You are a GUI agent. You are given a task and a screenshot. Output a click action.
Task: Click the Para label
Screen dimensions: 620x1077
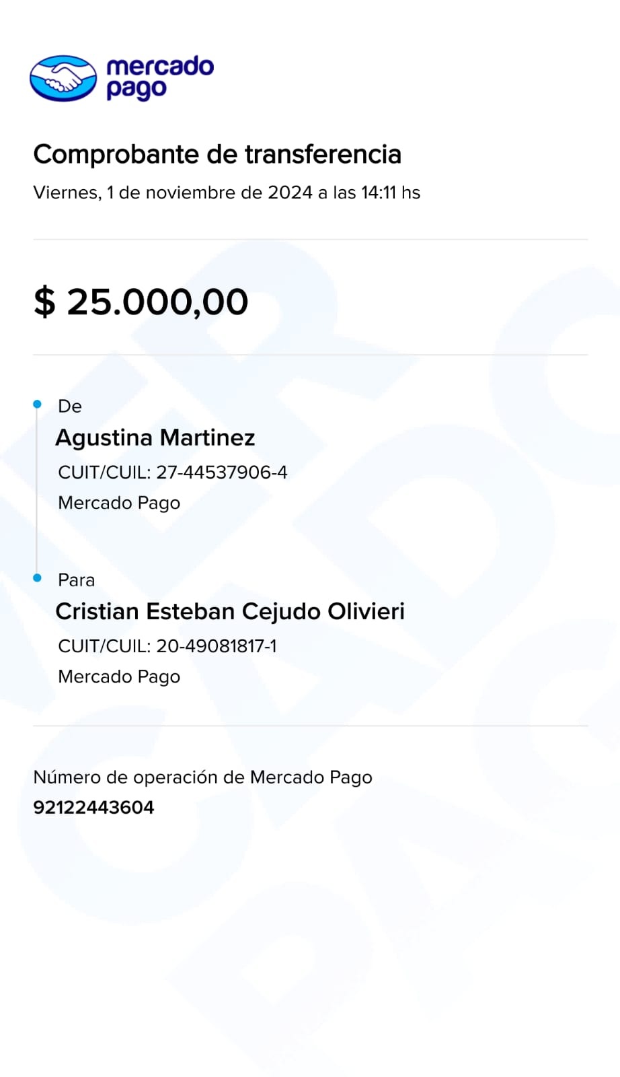point(77,580)
